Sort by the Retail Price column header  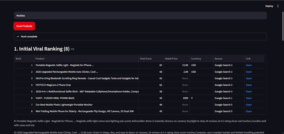tap(177, 59)
